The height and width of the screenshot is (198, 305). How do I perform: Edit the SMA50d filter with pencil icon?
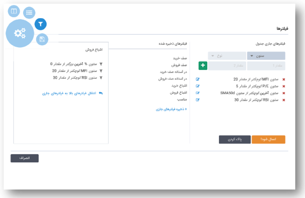(x=198, y=93)
